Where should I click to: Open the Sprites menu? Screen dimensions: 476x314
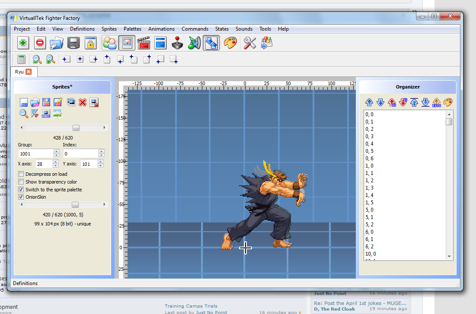pos(109,29)
